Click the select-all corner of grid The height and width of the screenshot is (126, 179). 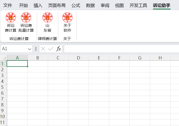tap(3, 58)
